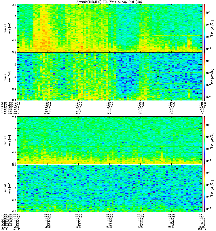Screen dimensions: 216x231
Task: Click the "2340" time tick label
Action: coord(171,227)
